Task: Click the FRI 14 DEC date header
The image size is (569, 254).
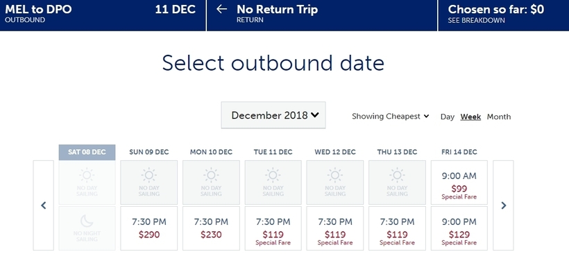Action: [x=459, y=152]
